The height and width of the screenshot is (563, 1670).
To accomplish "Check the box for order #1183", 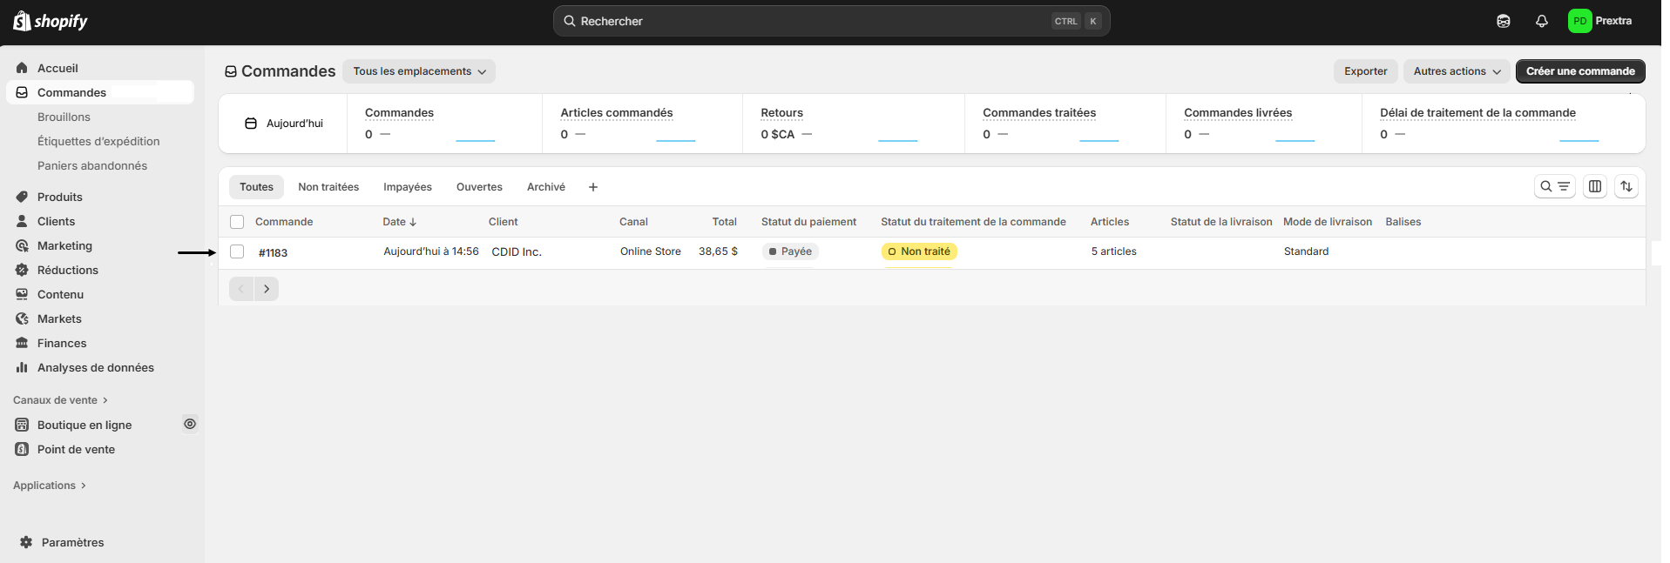I will [237, 251].
